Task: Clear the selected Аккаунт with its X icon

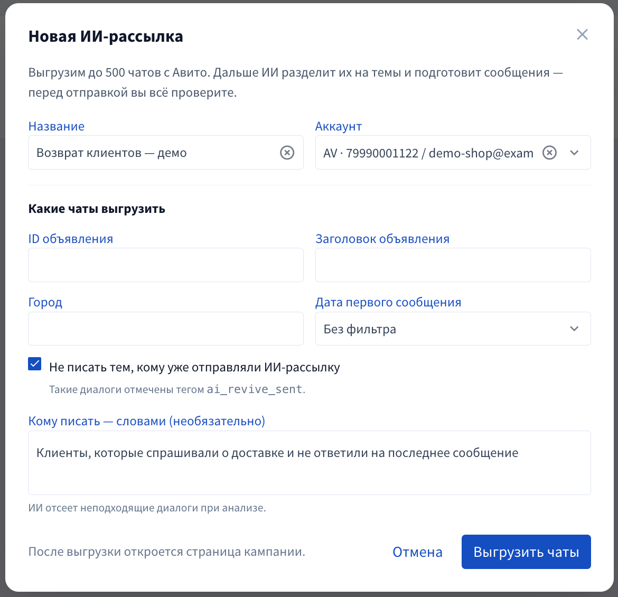Action: coord(549,153)
